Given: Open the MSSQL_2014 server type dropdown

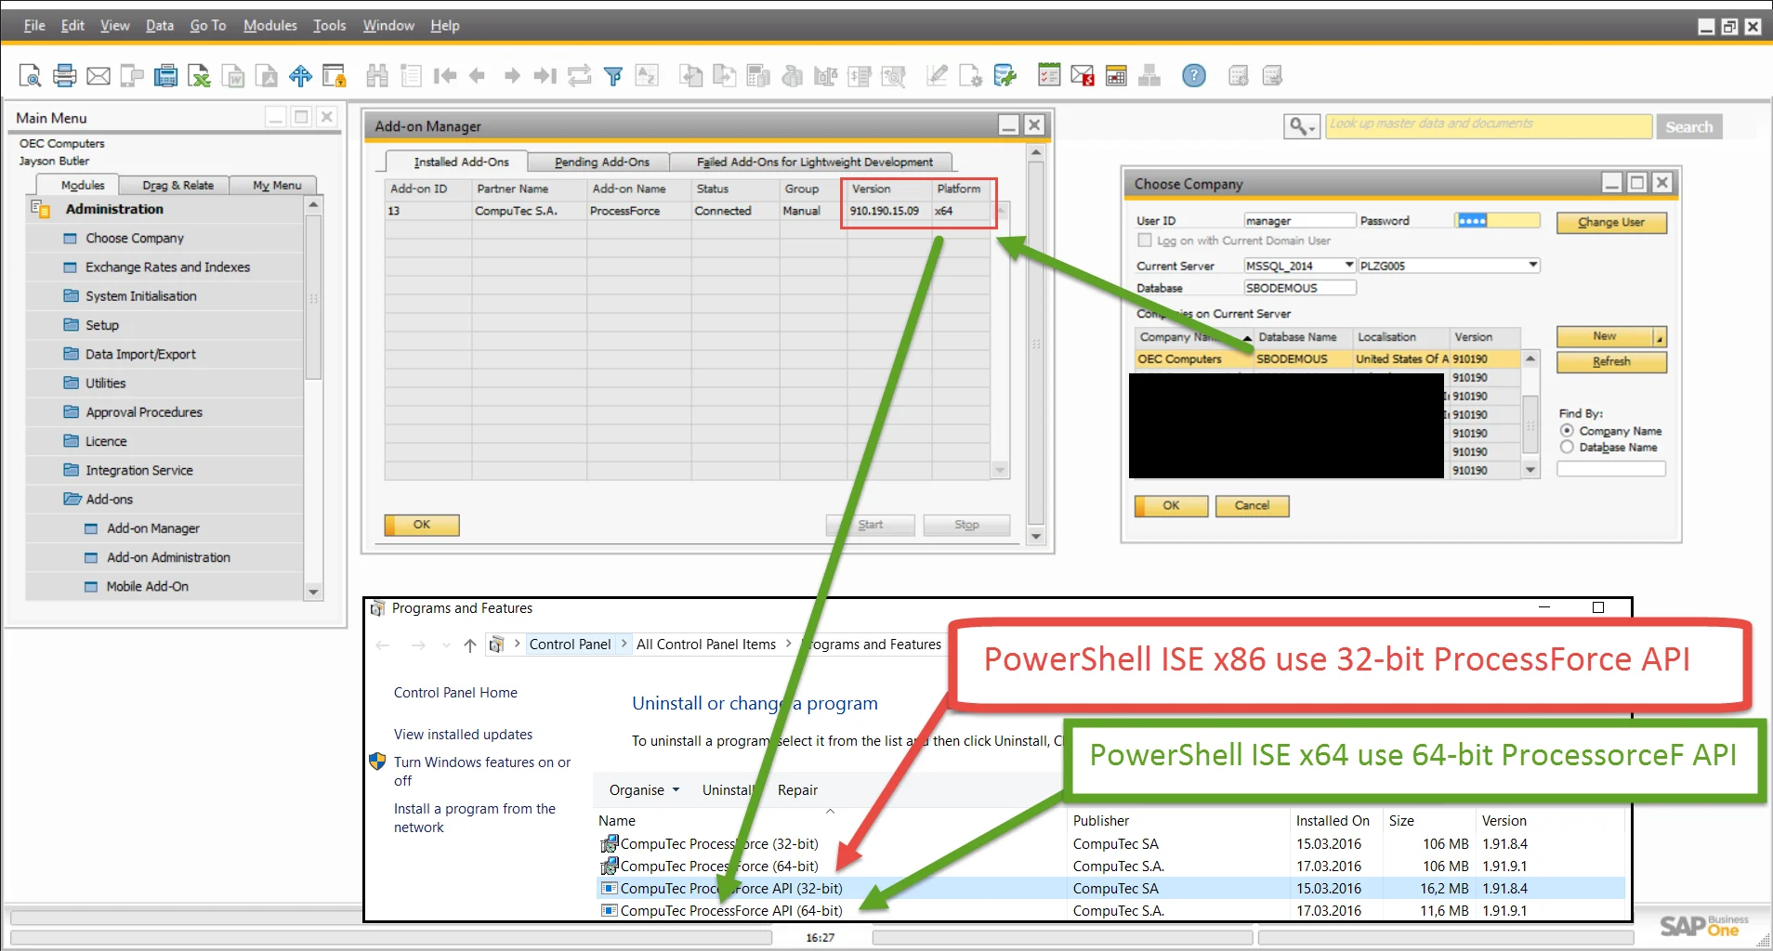Looking at the screenshot, I should coord(1348,266).
